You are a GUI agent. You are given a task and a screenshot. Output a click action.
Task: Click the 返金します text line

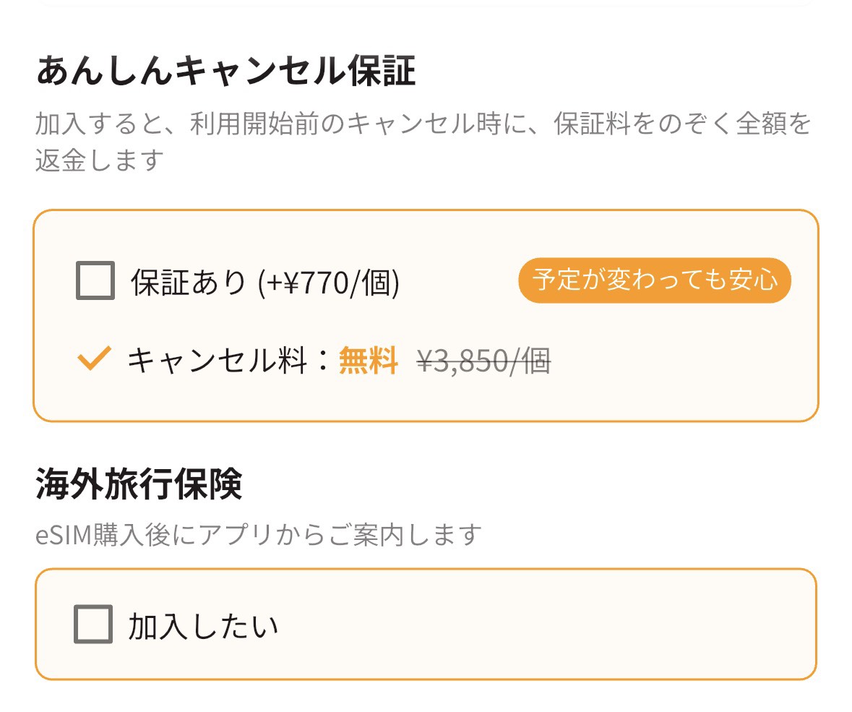[100, 160]
